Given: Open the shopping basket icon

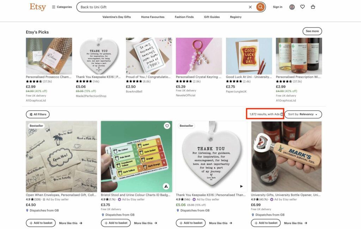Looking at the screenshot, I should [313, 6].
